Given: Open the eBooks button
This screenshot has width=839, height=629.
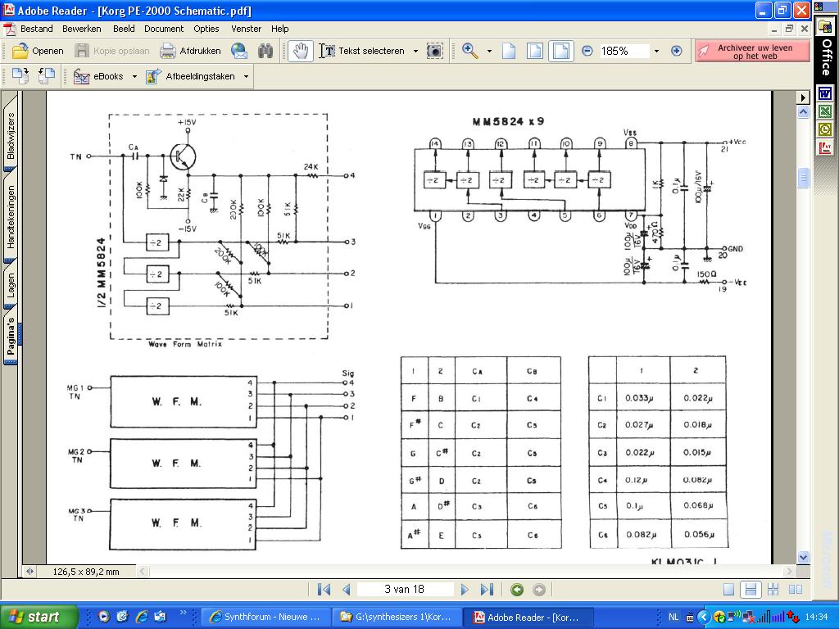Looking at the screenshot, I should click(98, 76).
